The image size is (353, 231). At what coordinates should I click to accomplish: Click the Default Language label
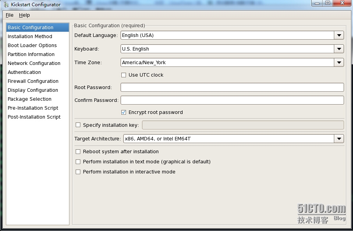click(x=96, y=35)
